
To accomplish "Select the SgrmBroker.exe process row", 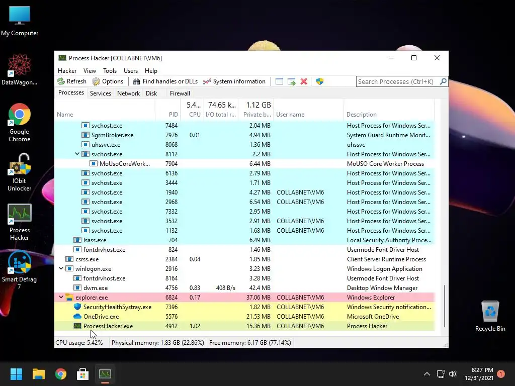I will (x=245, y=135).
